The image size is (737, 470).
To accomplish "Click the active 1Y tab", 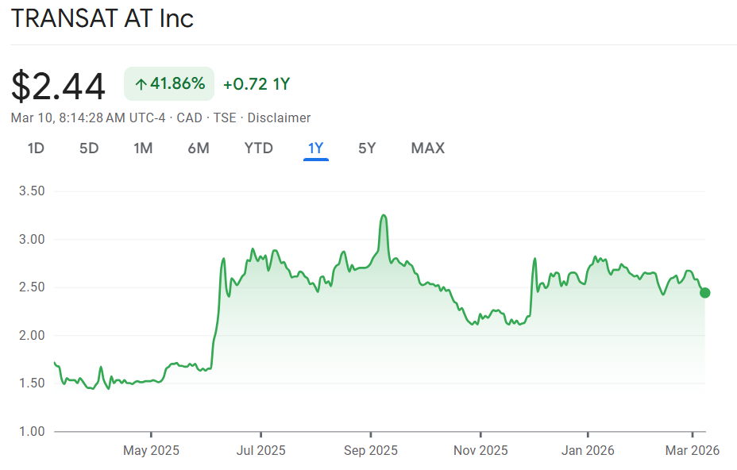I will 315,148.
